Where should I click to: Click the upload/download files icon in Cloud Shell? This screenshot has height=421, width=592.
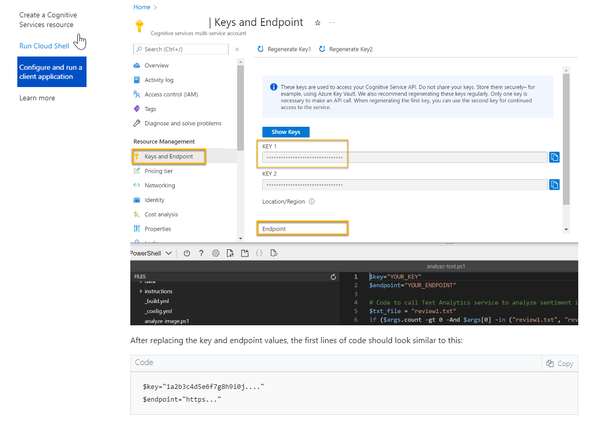click(x=230, y=253)
